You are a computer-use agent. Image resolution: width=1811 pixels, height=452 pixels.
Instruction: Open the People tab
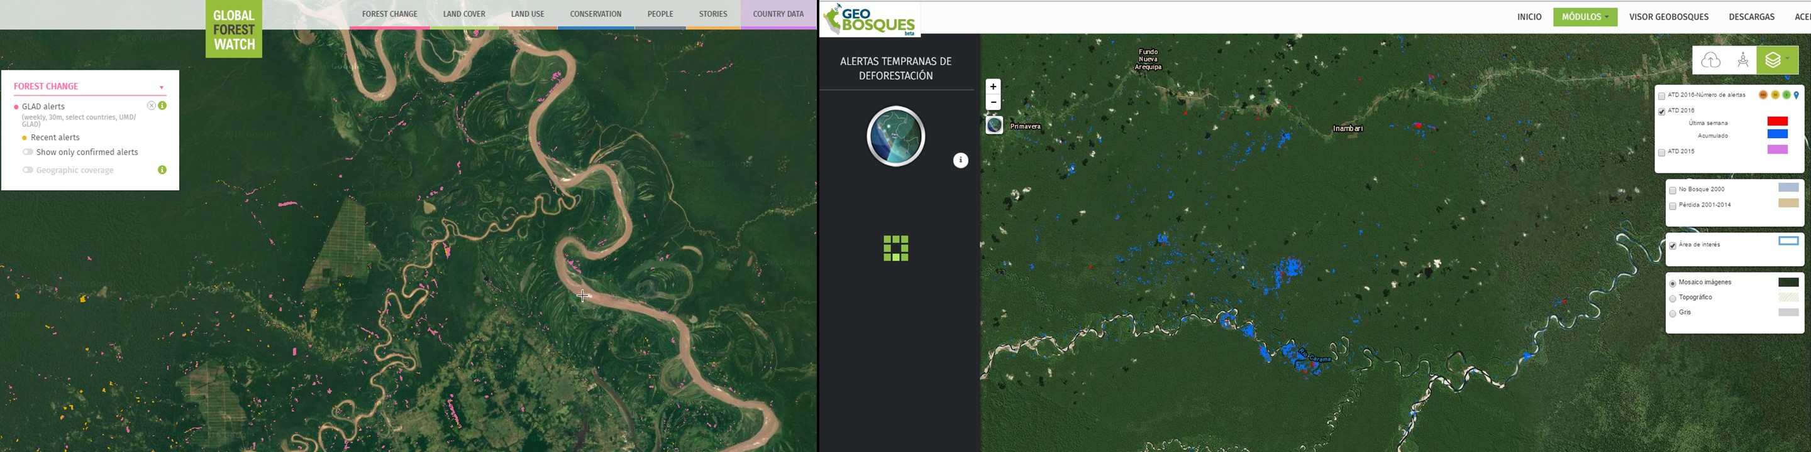pyautogui.click(x=660, y=14)
